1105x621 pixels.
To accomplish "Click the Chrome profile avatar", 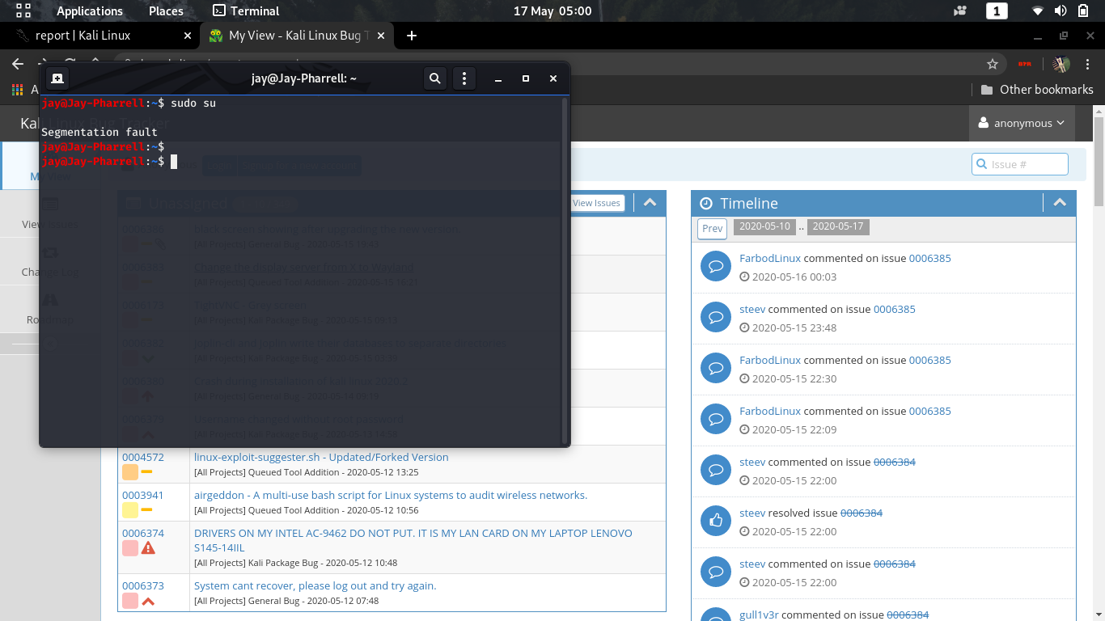I will [1061, 64].
